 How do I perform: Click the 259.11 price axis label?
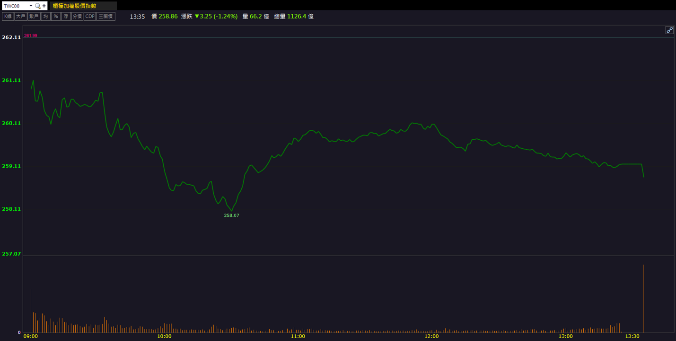(x=11, y=166)
